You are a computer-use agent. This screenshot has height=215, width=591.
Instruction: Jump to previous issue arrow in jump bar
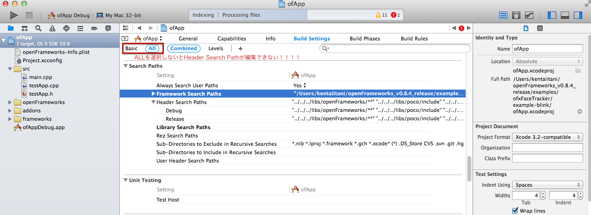click(x=454, y=28)
